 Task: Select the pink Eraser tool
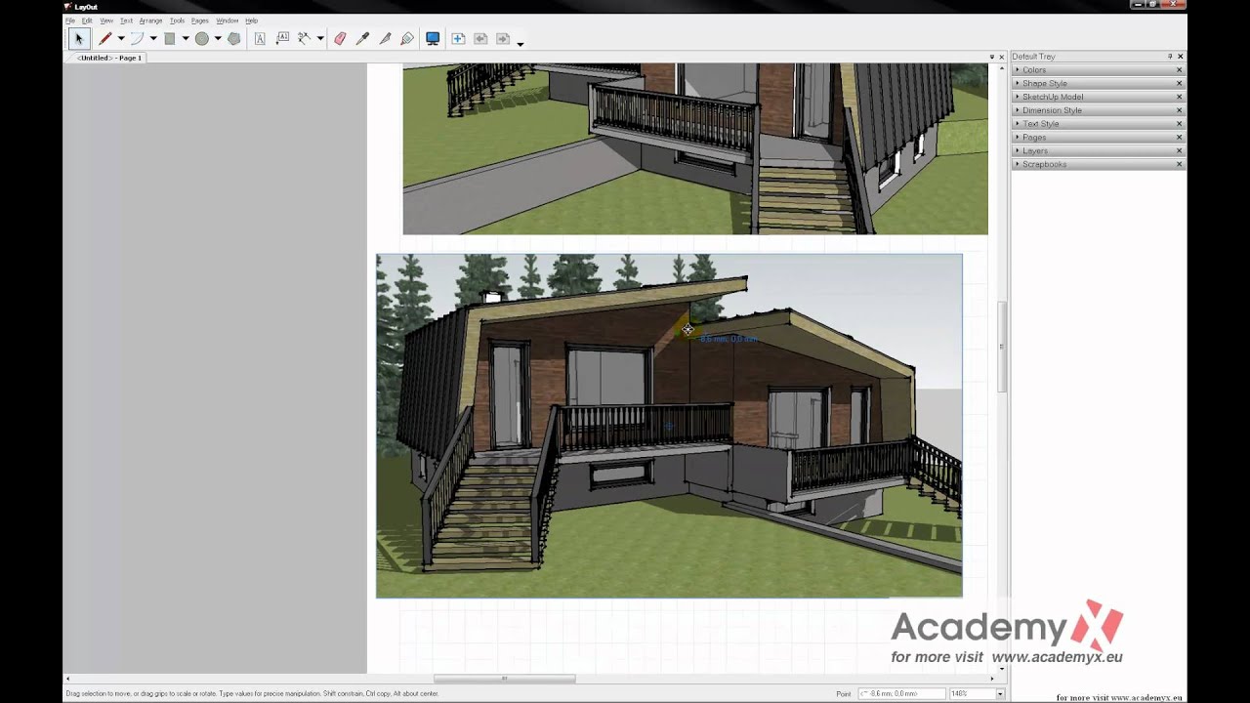(340, 39)
